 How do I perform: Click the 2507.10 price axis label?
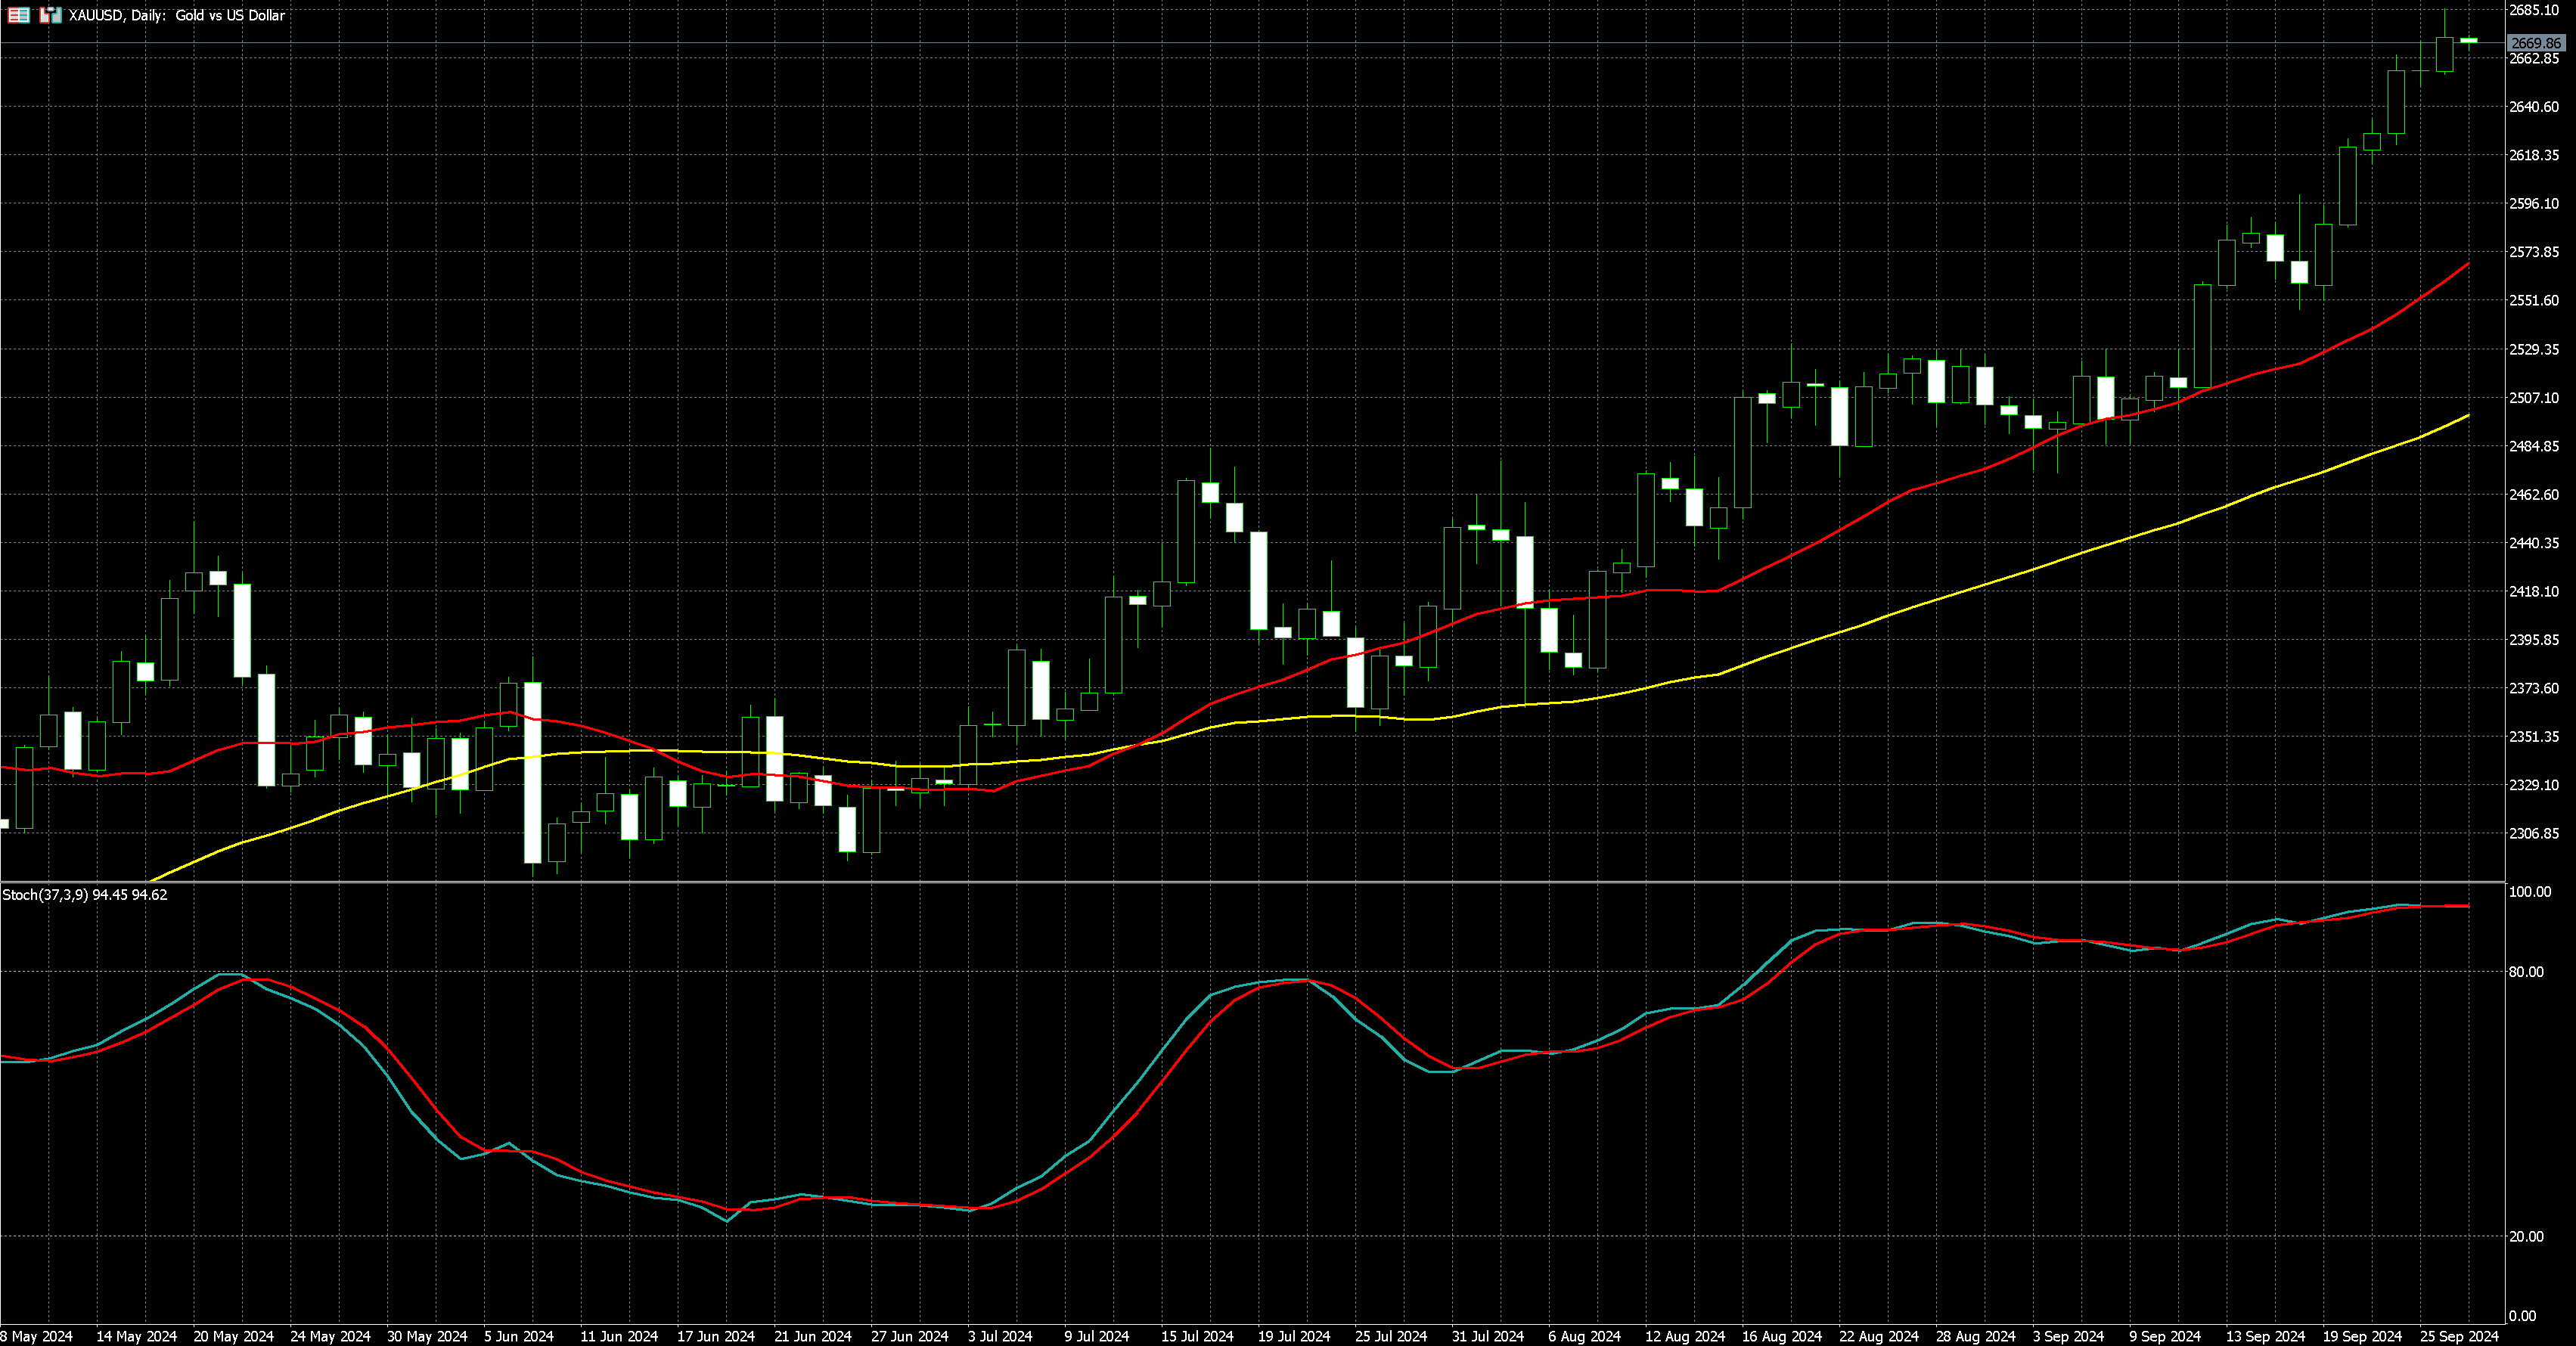click(2534, 397)
